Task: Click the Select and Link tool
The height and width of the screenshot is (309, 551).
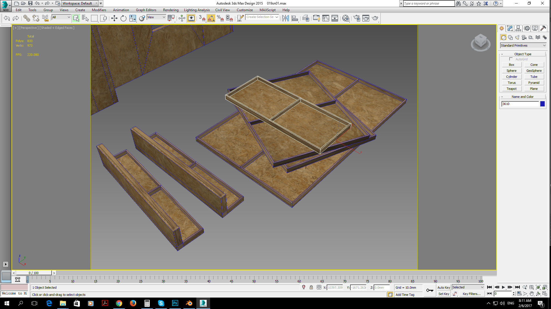Action: point(27,18)
